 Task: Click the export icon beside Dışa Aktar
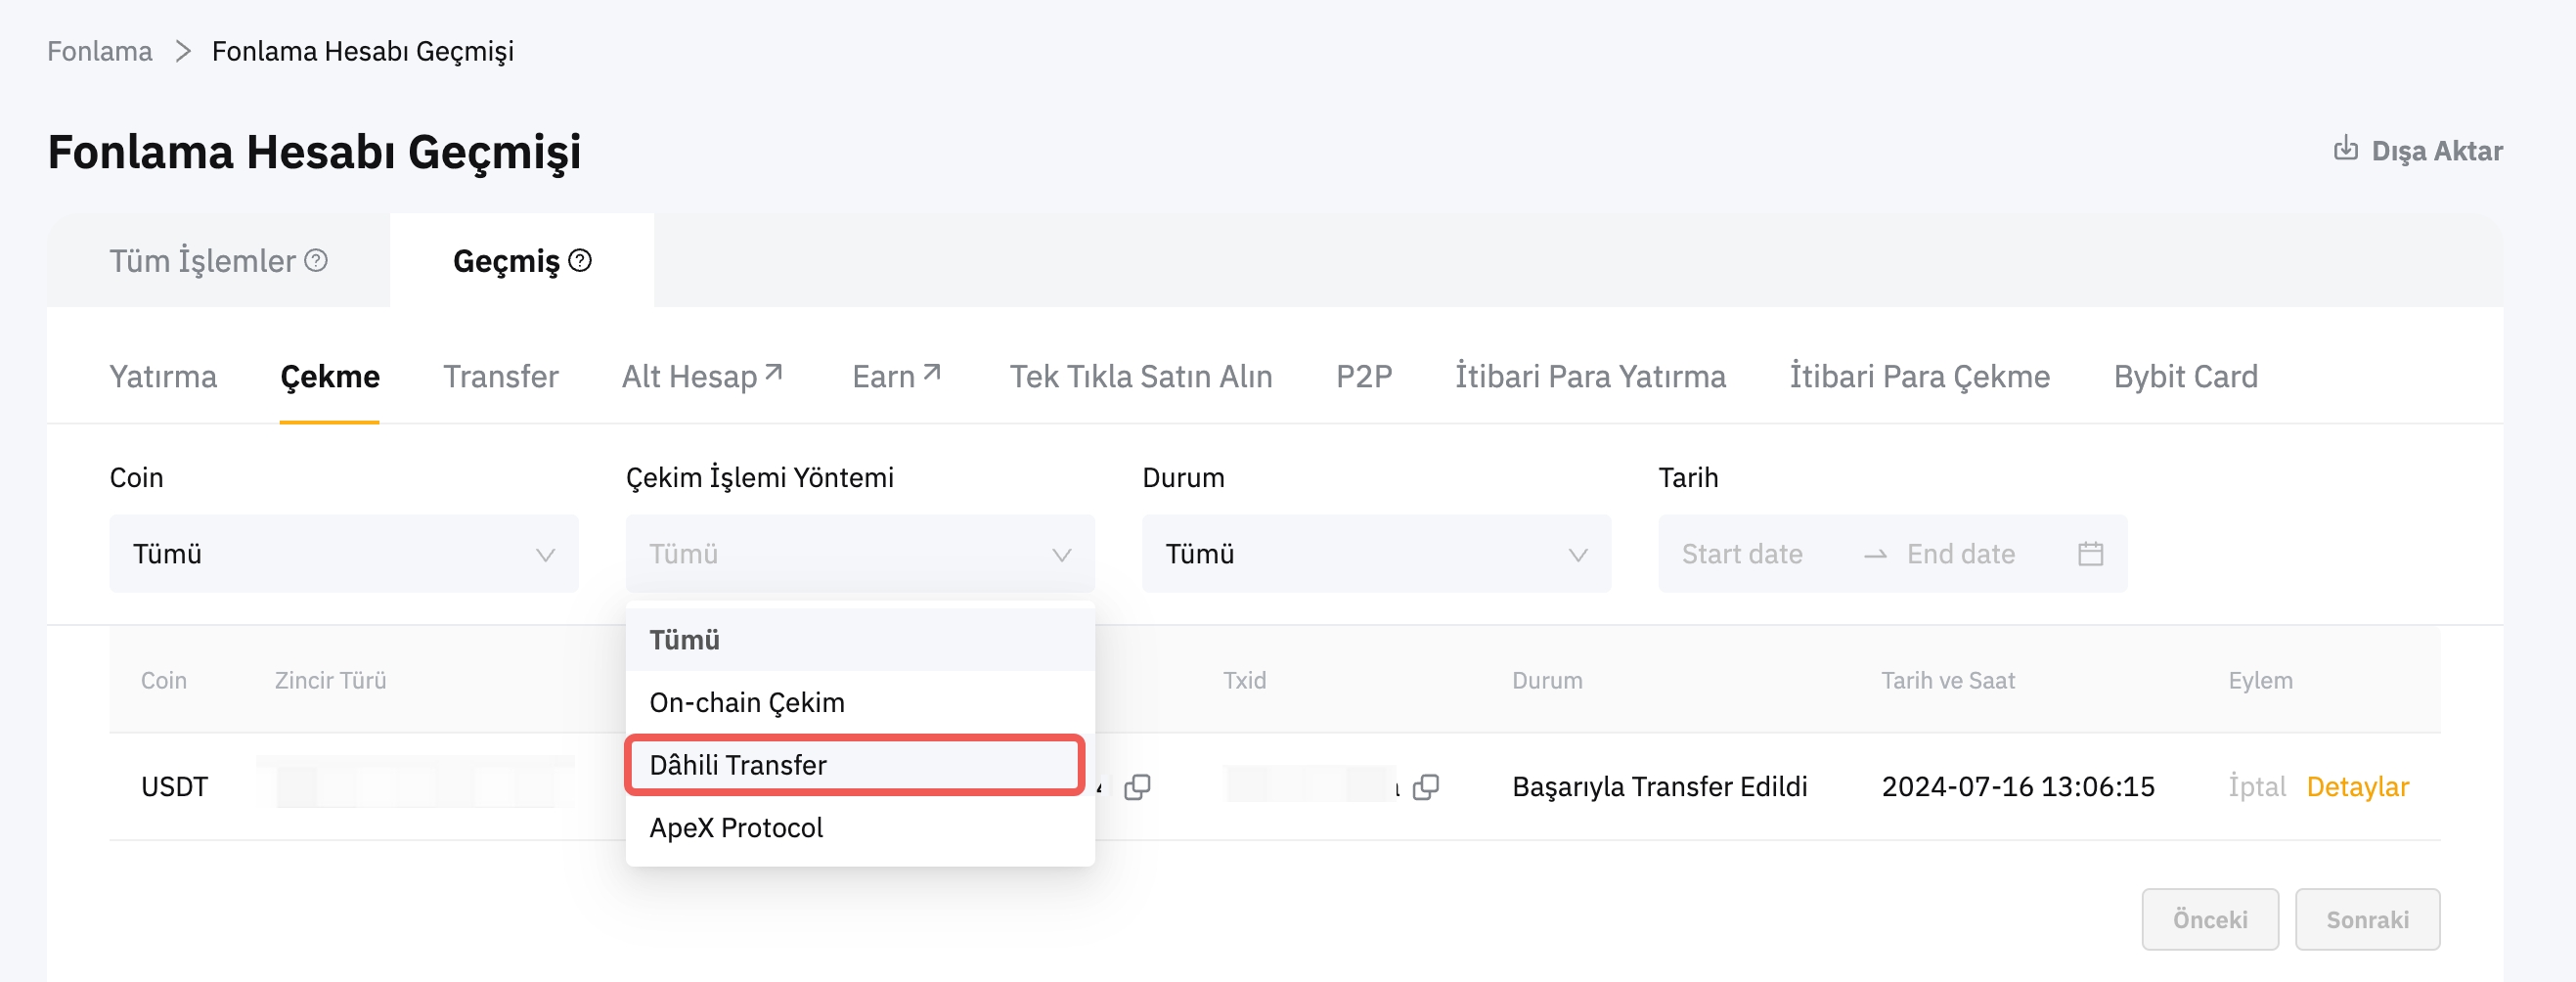click(2345, 150)
